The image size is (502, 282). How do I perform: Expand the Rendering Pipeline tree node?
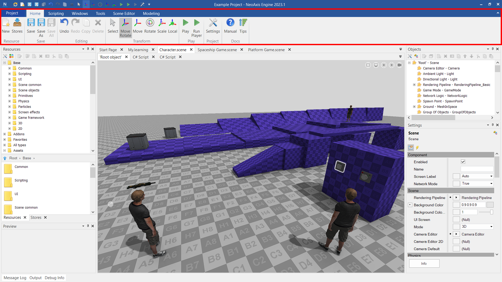click(414, 85)
